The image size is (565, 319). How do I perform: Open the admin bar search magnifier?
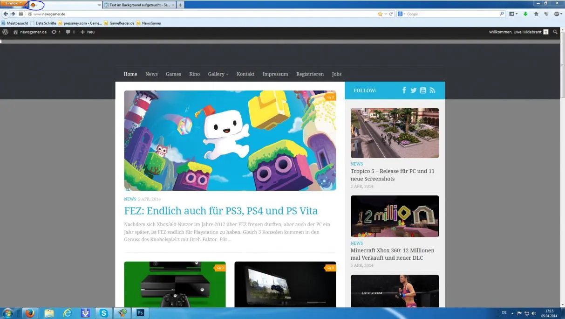click(x=555, y=32)
